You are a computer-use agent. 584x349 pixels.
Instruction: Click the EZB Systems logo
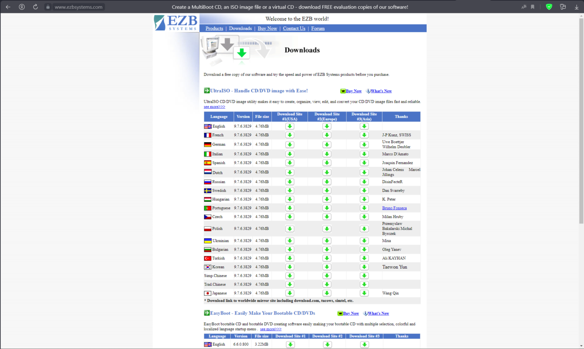(x=176, y=22)
